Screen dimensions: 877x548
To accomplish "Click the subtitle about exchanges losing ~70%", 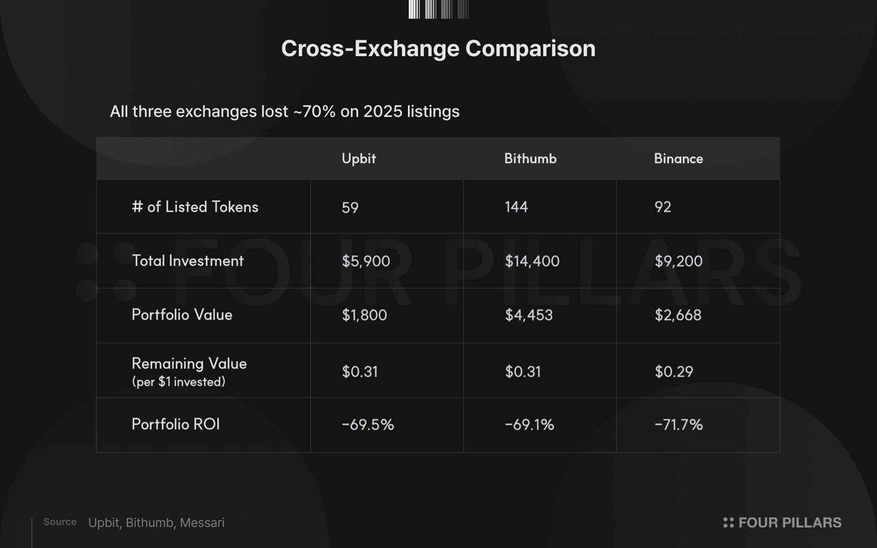I will 284,112.
